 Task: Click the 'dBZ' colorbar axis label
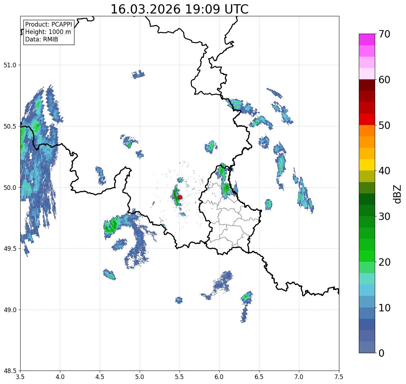tap(397, 194)
